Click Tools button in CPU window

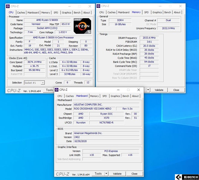coord(49,90)
